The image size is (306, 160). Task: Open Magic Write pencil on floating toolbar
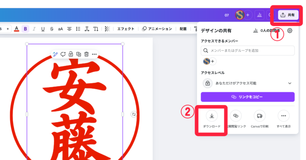(x=55, y=54)
